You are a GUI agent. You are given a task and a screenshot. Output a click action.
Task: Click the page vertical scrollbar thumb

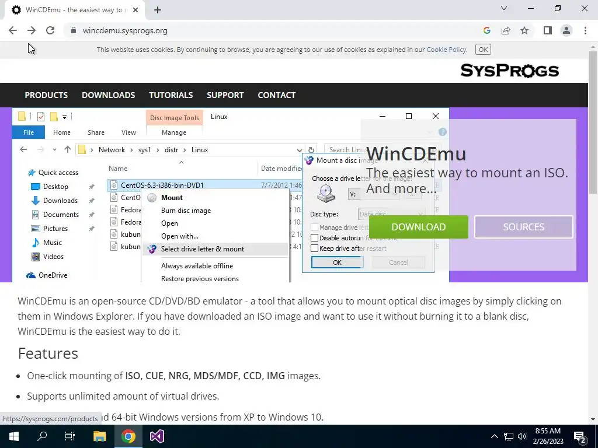[x=593, y=122]
